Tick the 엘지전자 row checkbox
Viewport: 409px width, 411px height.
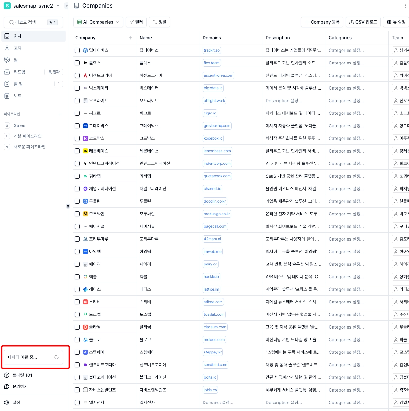[77, 403]
